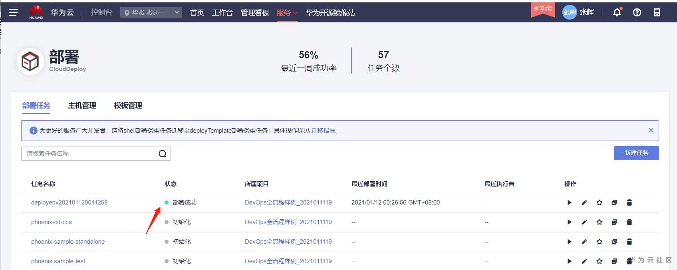Open the 管理看板 menu item
The image size is (677, 270).
click(255, 12)
